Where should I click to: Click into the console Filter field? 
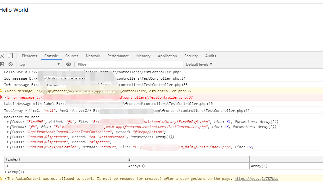pyautogui.click(x=130, y=64)
